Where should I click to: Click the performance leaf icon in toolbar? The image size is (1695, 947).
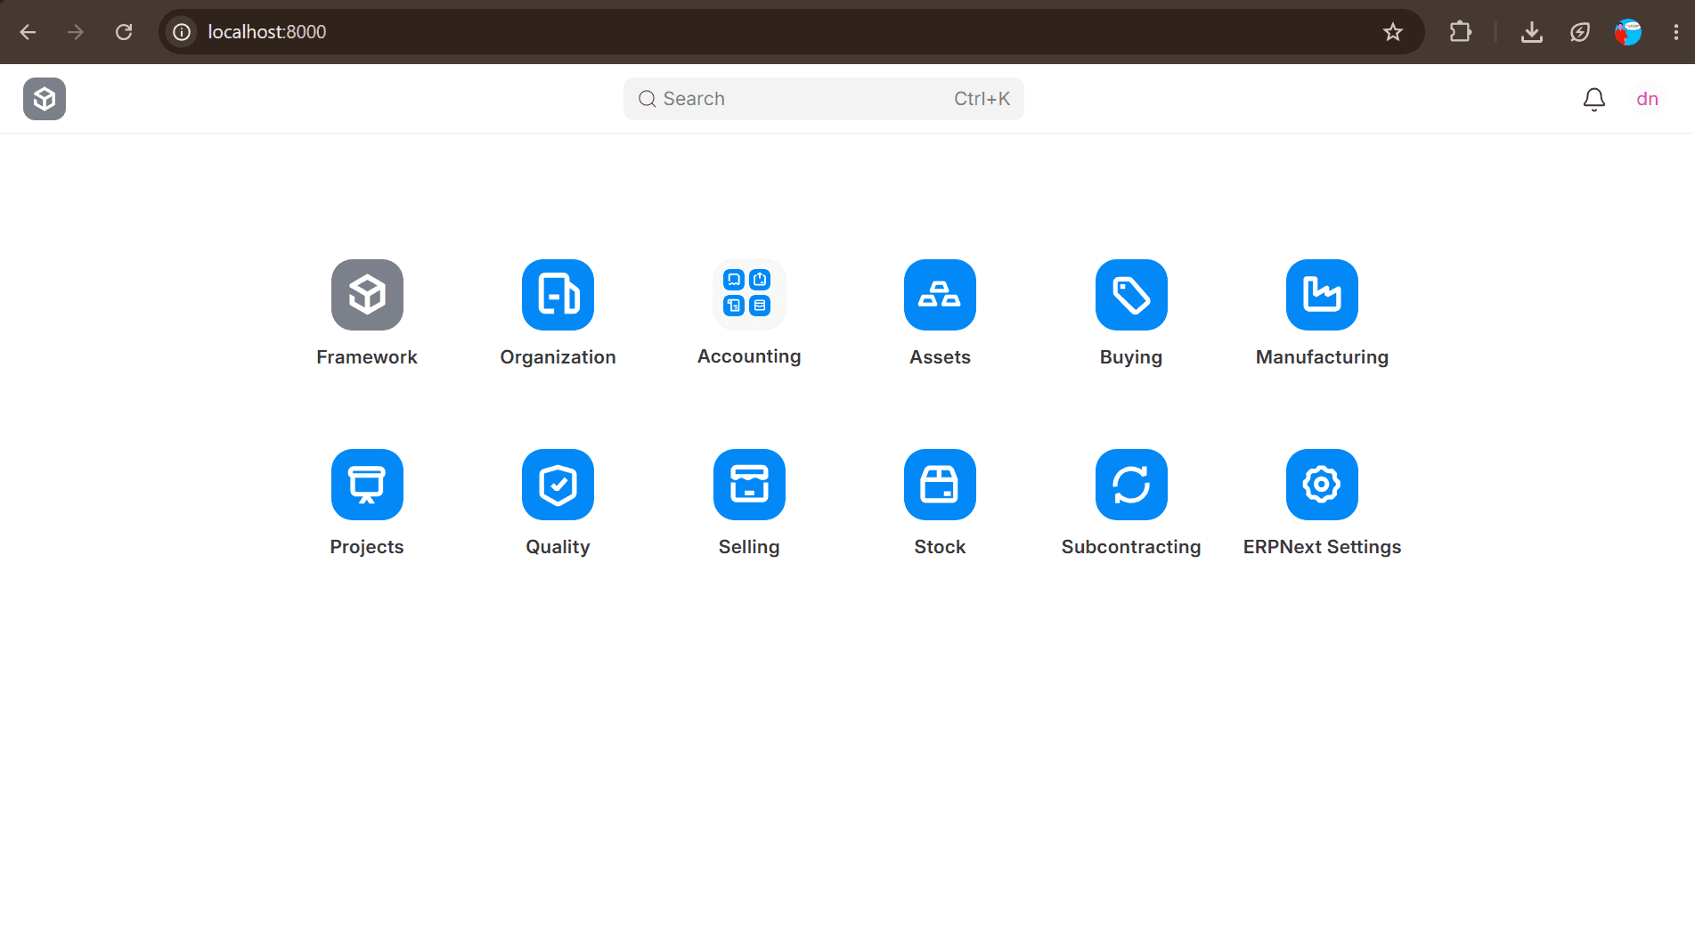1580,32
